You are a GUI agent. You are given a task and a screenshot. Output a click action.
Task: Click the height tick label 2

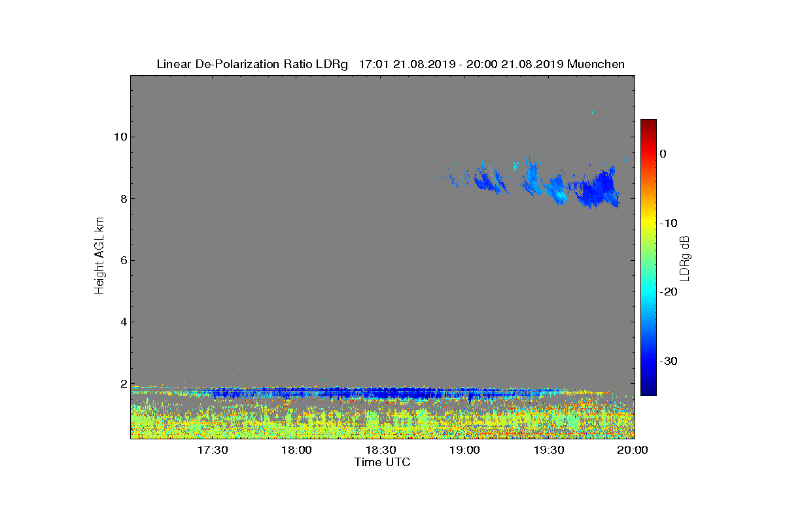(x=122, y=384)
